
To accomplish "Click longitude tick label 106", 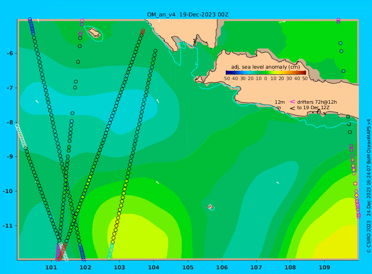I will tap(222, 268).
